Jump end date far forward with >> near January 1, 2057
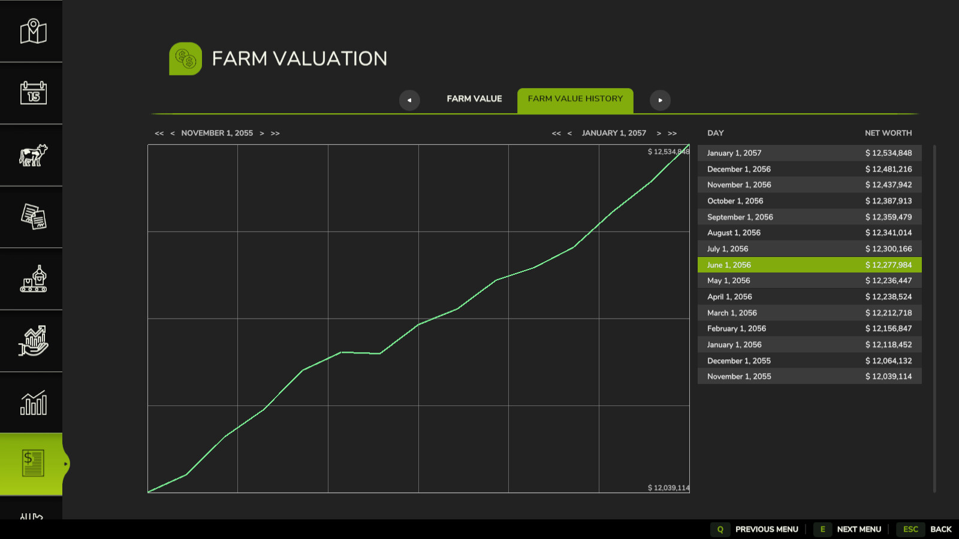This screenshot has width=959, height=539. coord(672,133)
